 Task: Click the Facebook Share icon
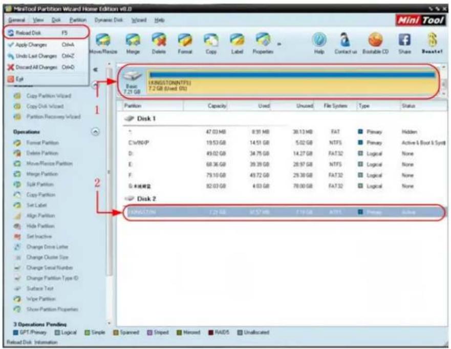click(x=404, y=43)
